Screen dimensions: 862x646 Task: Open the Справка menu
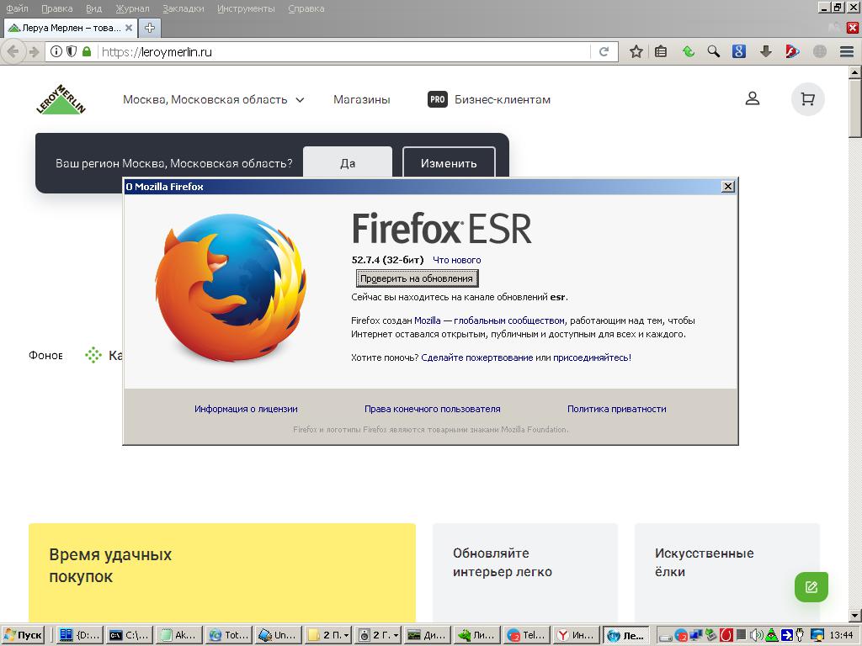pos(306,8)
